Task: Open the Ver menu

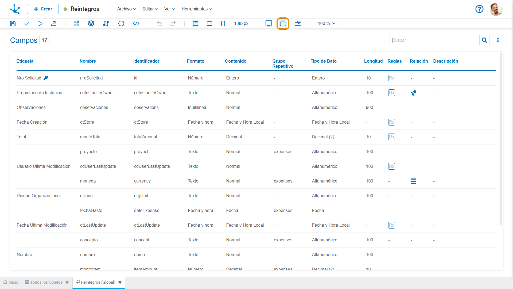Action: pyautogui.click(x=170, y=9)
